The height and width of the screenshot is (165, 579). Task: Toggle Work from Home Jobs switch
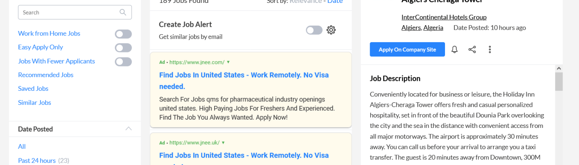123,34
